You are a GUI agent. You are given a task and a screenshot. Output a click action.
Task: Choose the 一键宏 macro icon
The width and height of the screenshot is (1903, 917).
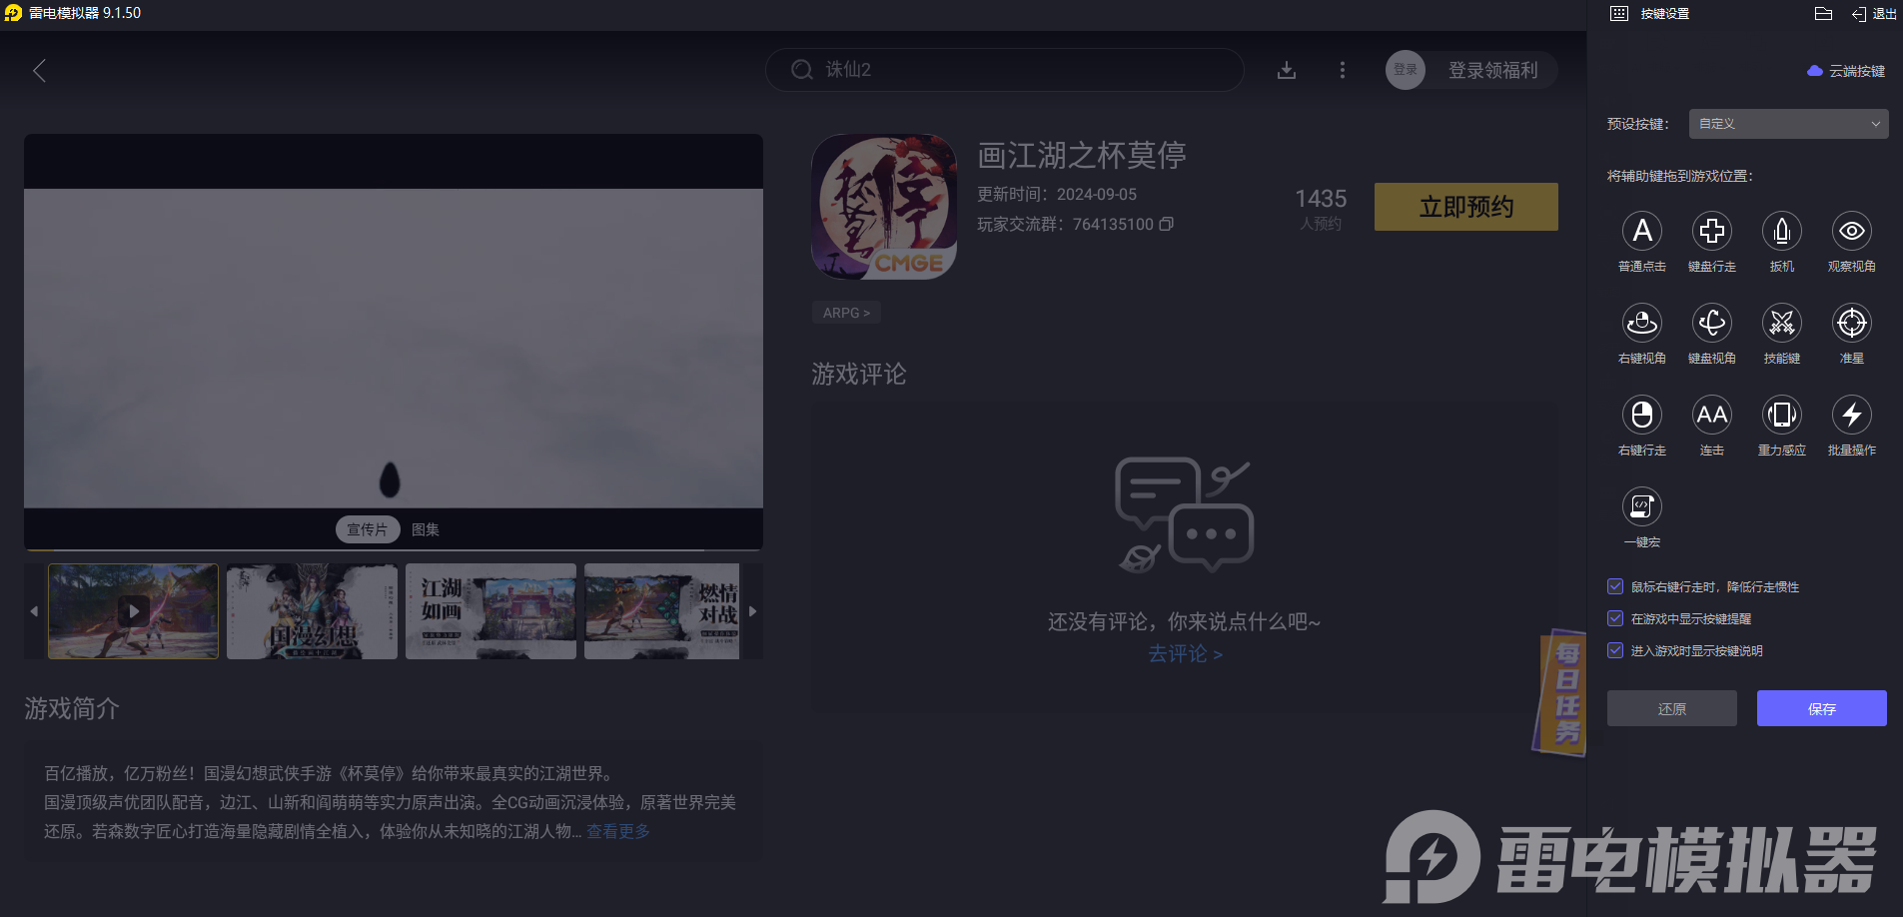click(1641, 507)
